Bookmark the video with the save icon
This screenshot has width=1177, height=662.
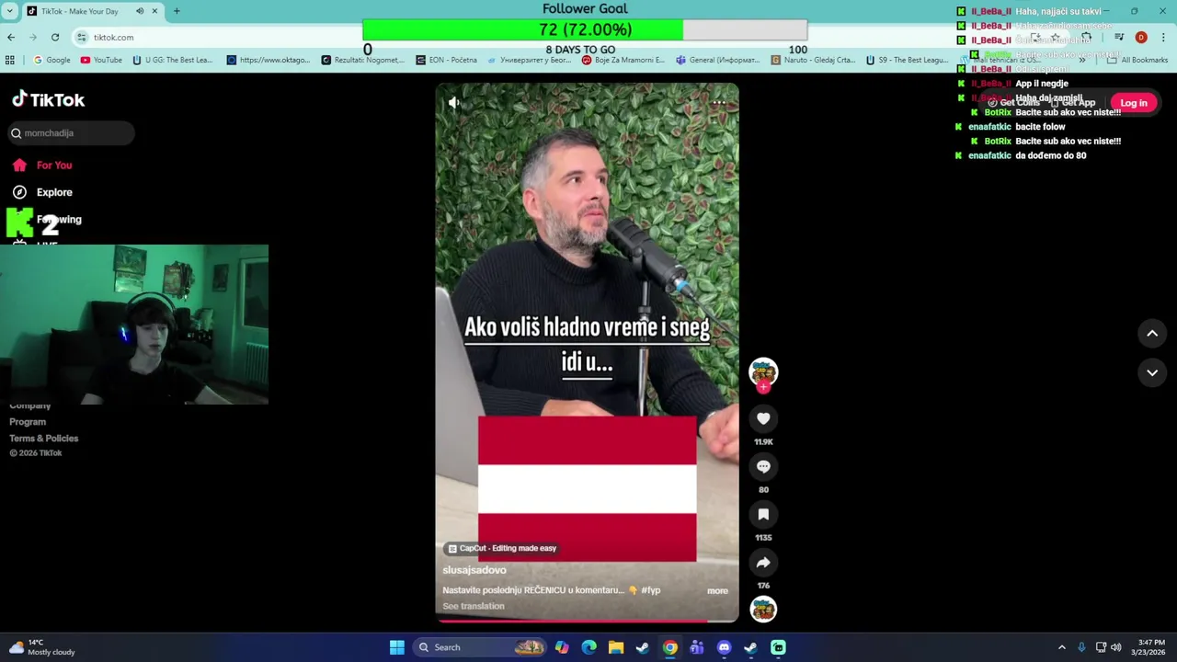(x=763, y=514)
